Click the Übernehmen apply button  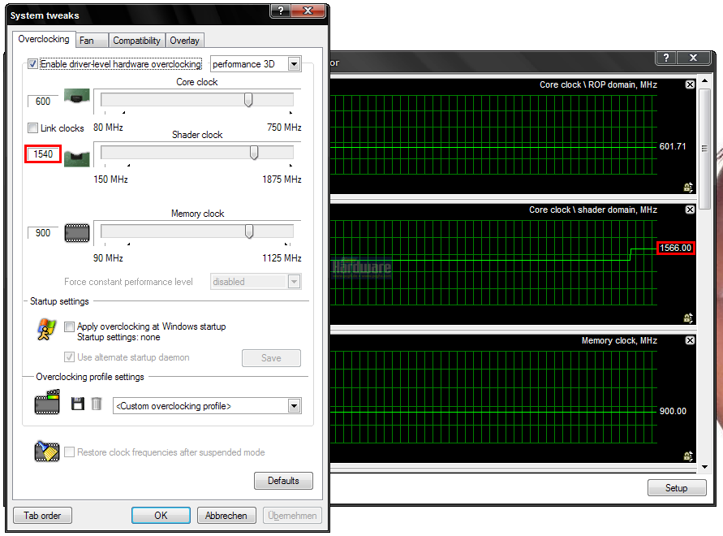tap(292, 515)
